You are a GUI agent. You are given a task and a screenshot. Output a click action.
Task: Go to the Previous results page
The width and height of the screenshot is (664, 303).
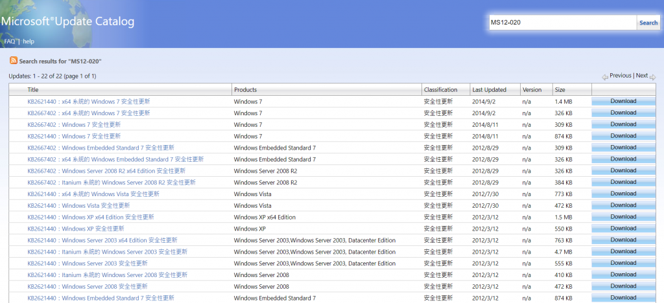(x=621, y=76)
